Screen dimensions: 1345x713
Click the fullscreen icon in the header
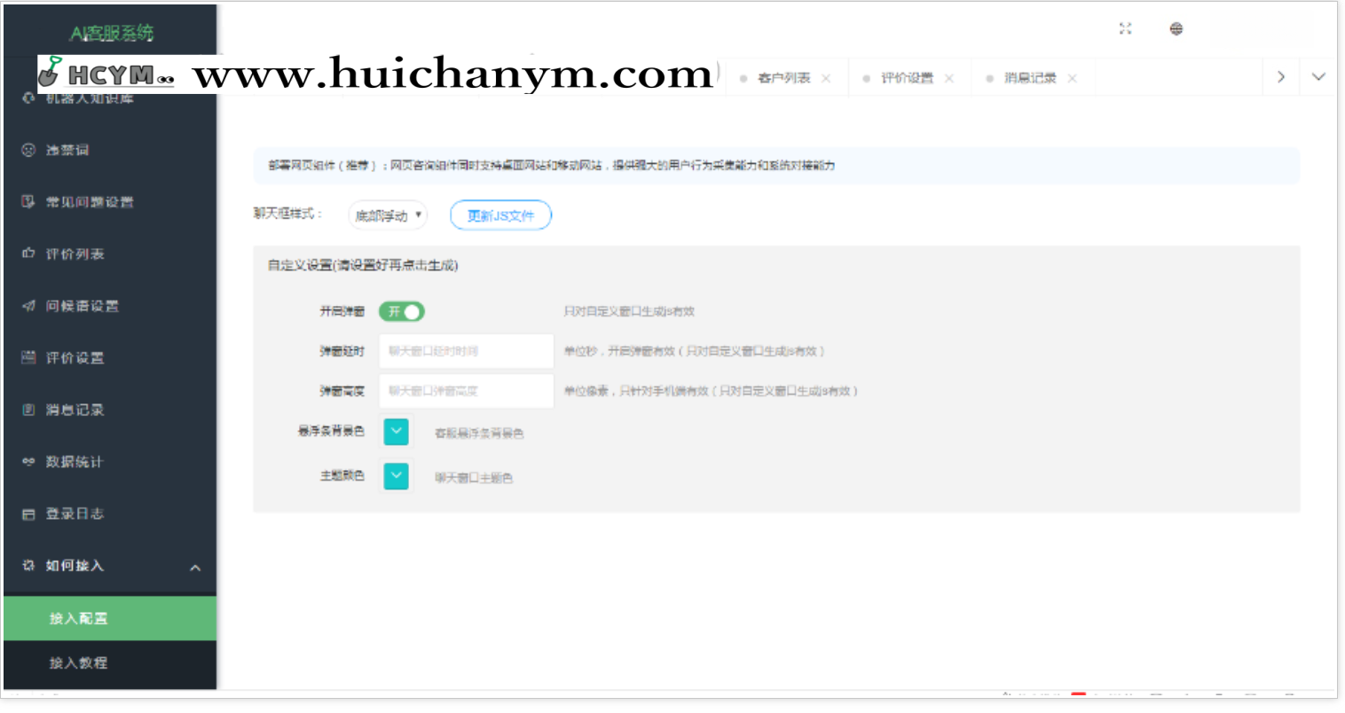1125,27
